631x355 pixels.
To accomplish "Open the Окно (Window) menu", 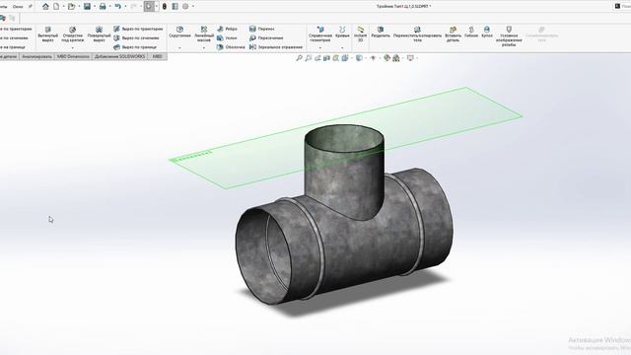I will click(18, 7).
